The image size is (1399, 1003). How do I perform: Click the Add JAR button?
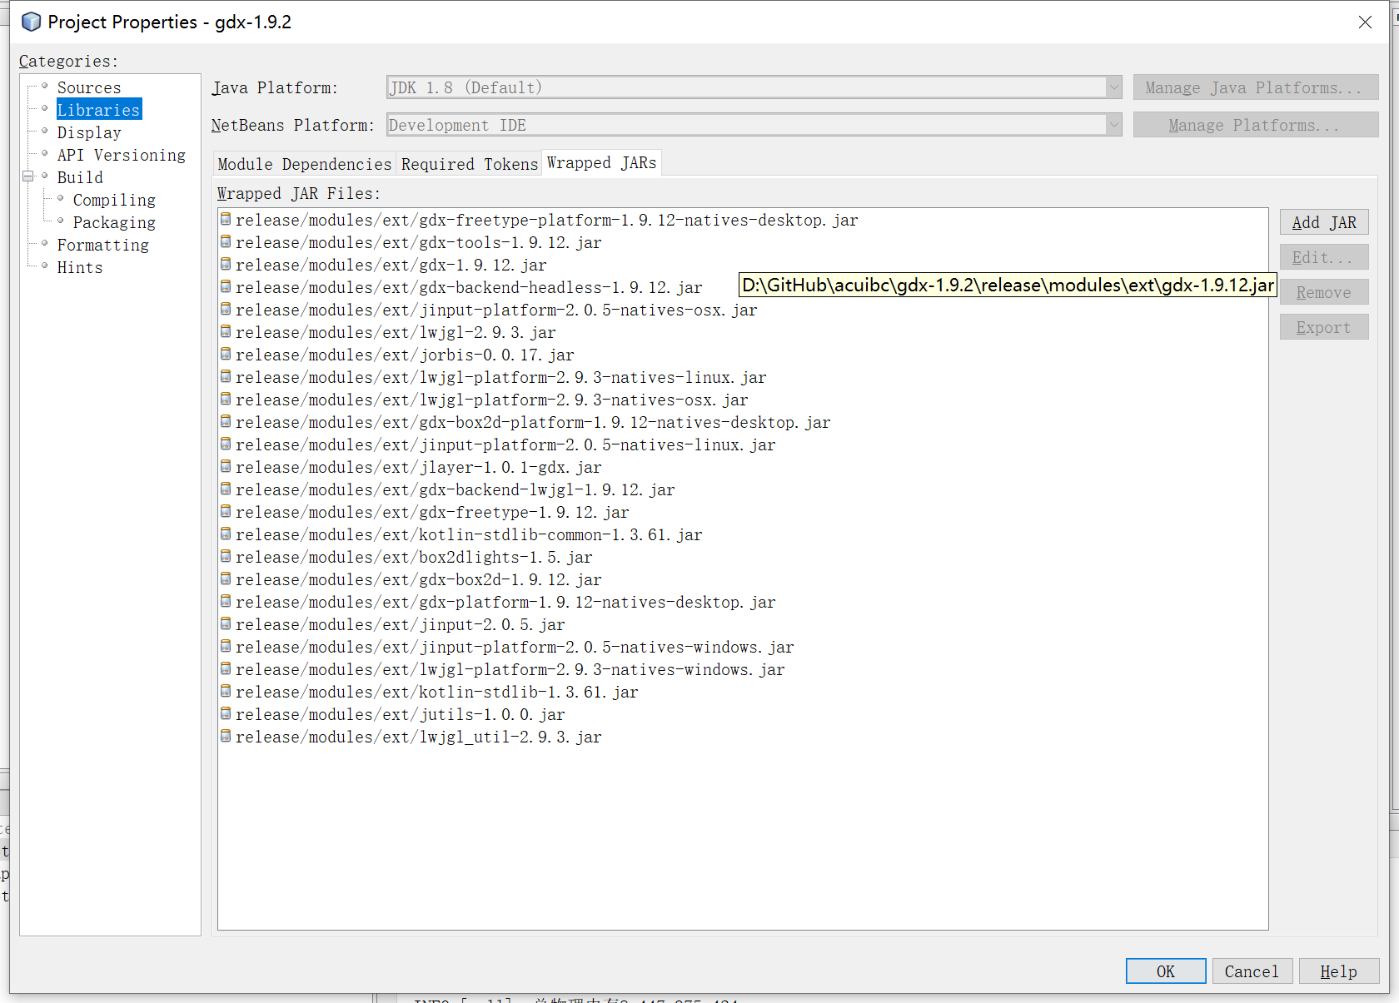coord(1324,222)
